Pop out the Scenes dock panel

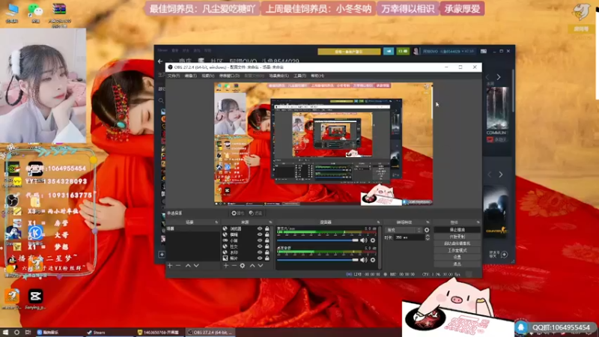(x=216, y=222)
